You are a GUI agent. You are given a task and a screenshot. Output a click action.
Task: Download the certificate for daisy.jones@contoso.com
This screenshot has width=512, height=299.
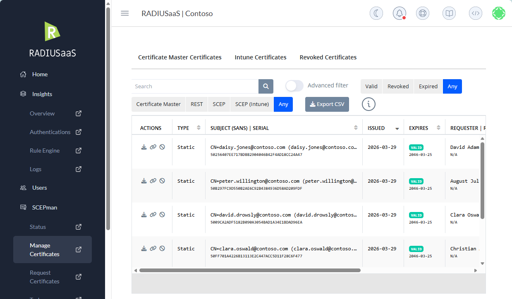coord(144,147)
